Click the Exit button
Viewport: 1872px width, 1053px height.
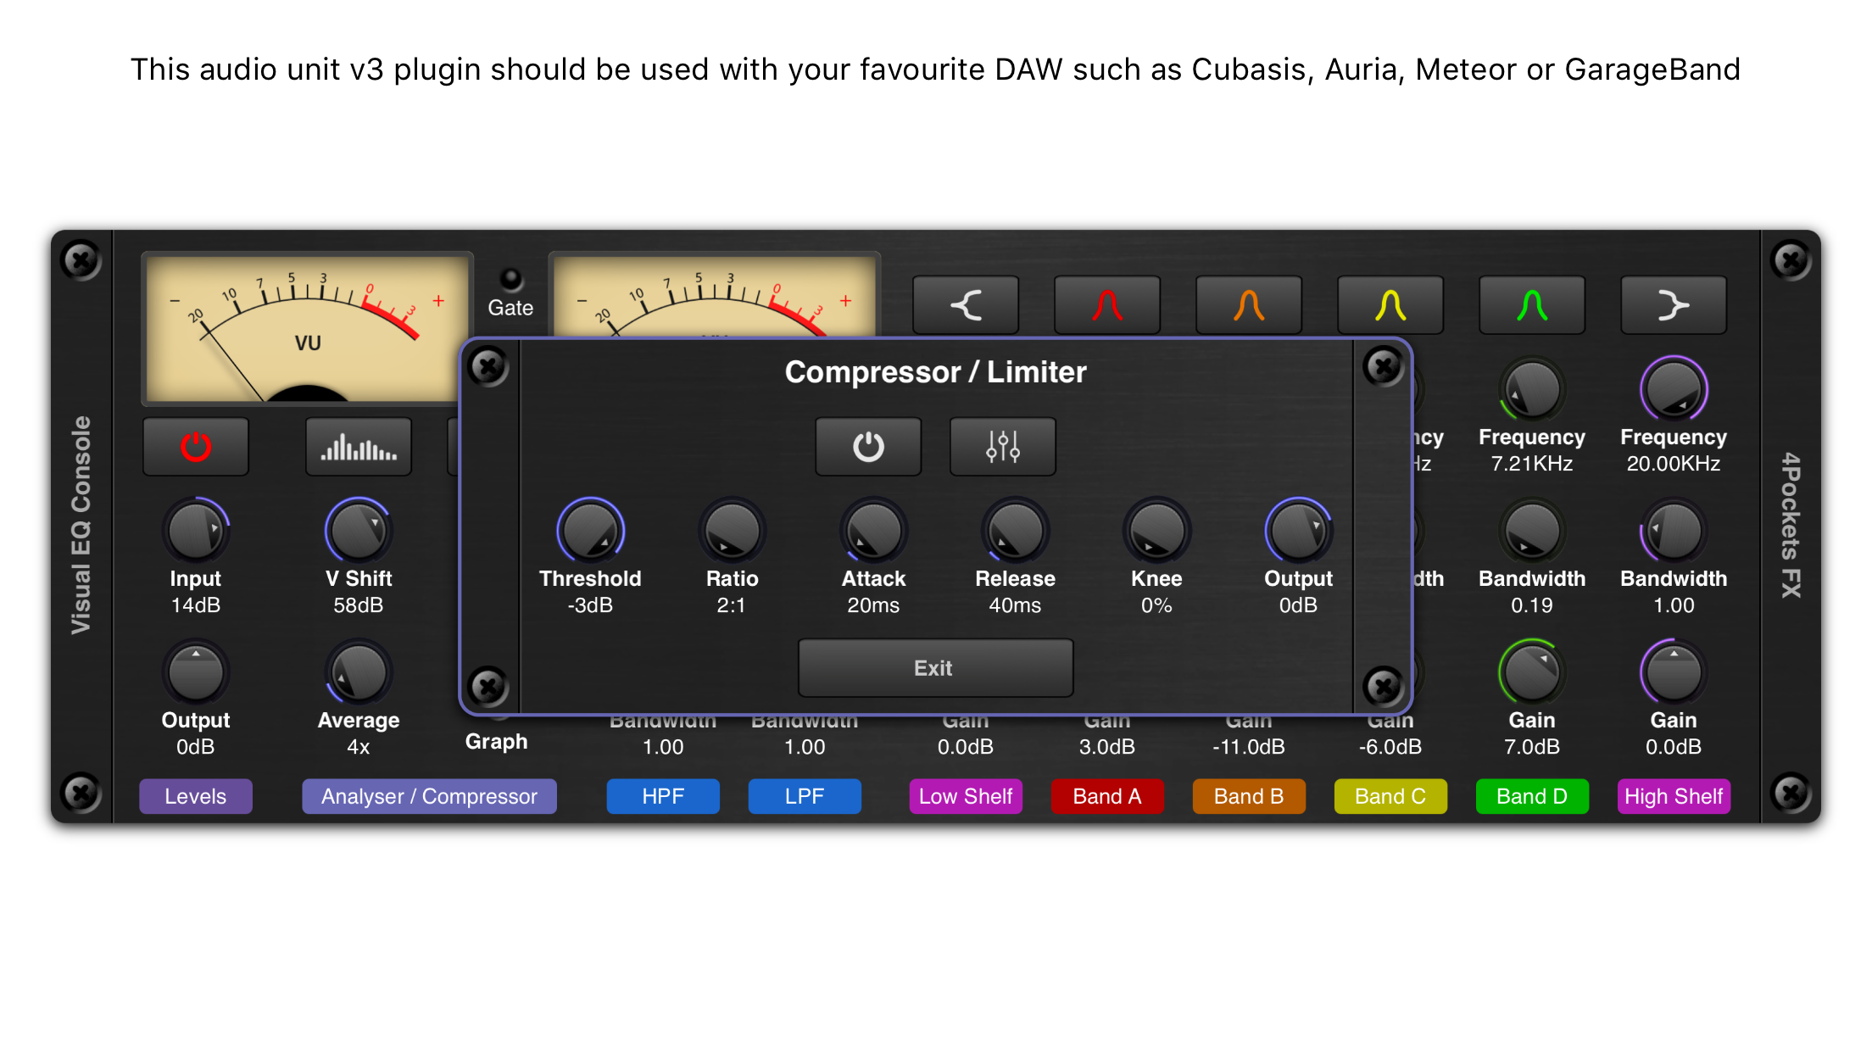(x=935, y=668)
